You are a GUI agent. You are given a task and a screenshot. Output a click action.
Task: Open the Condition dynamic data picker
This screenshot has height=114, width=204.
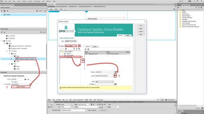(x=115, y=84)
